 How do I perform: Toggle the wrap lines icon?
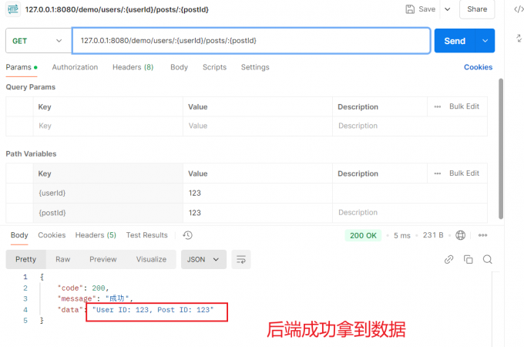tap(241, 259)
